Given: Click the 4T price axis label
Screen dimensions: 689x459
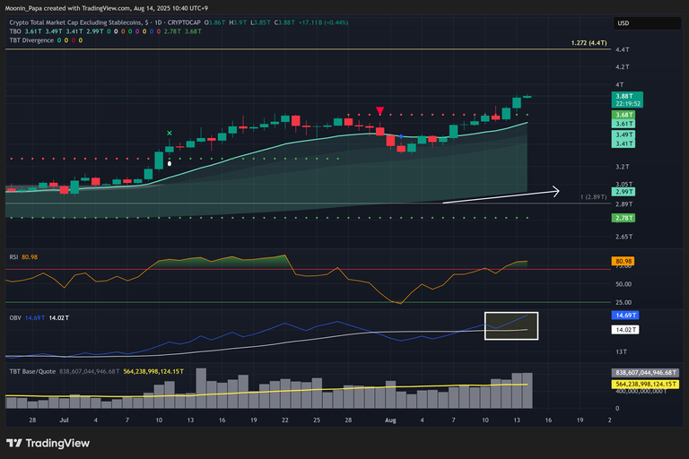Looking at the screenshot, I should 620,85.
